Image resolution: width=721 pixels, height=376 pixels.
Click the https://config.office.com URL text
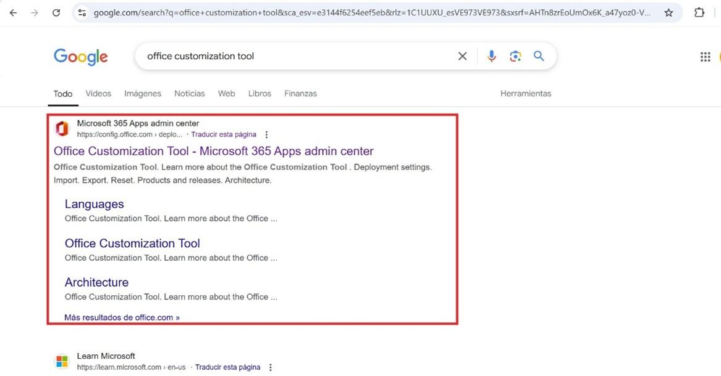click(130, 134)
